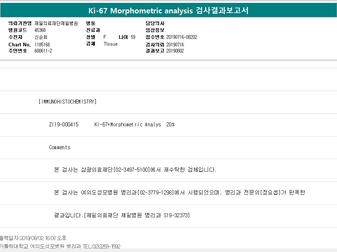
Task: Click the 'Comments' heading
Action: (60, 147)
